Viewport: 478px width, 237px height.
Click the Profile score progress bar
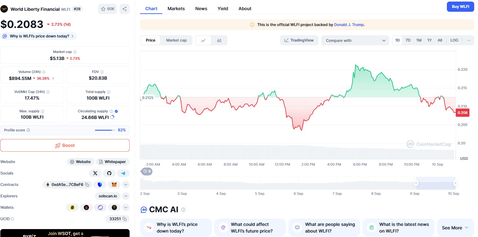(x=105, y=130)
